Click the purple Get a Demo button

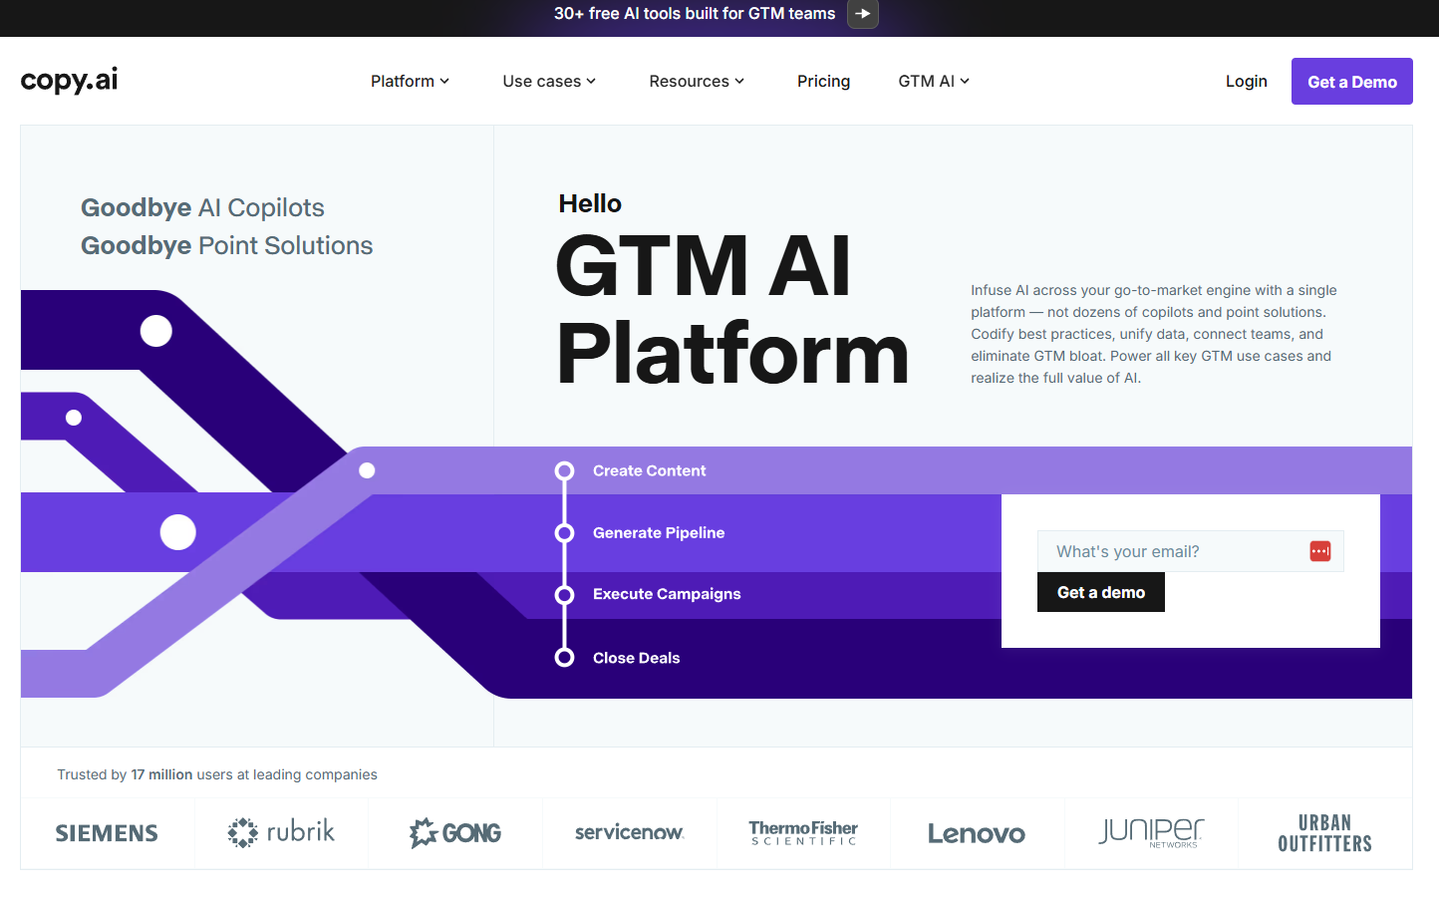coord(1351,82)
